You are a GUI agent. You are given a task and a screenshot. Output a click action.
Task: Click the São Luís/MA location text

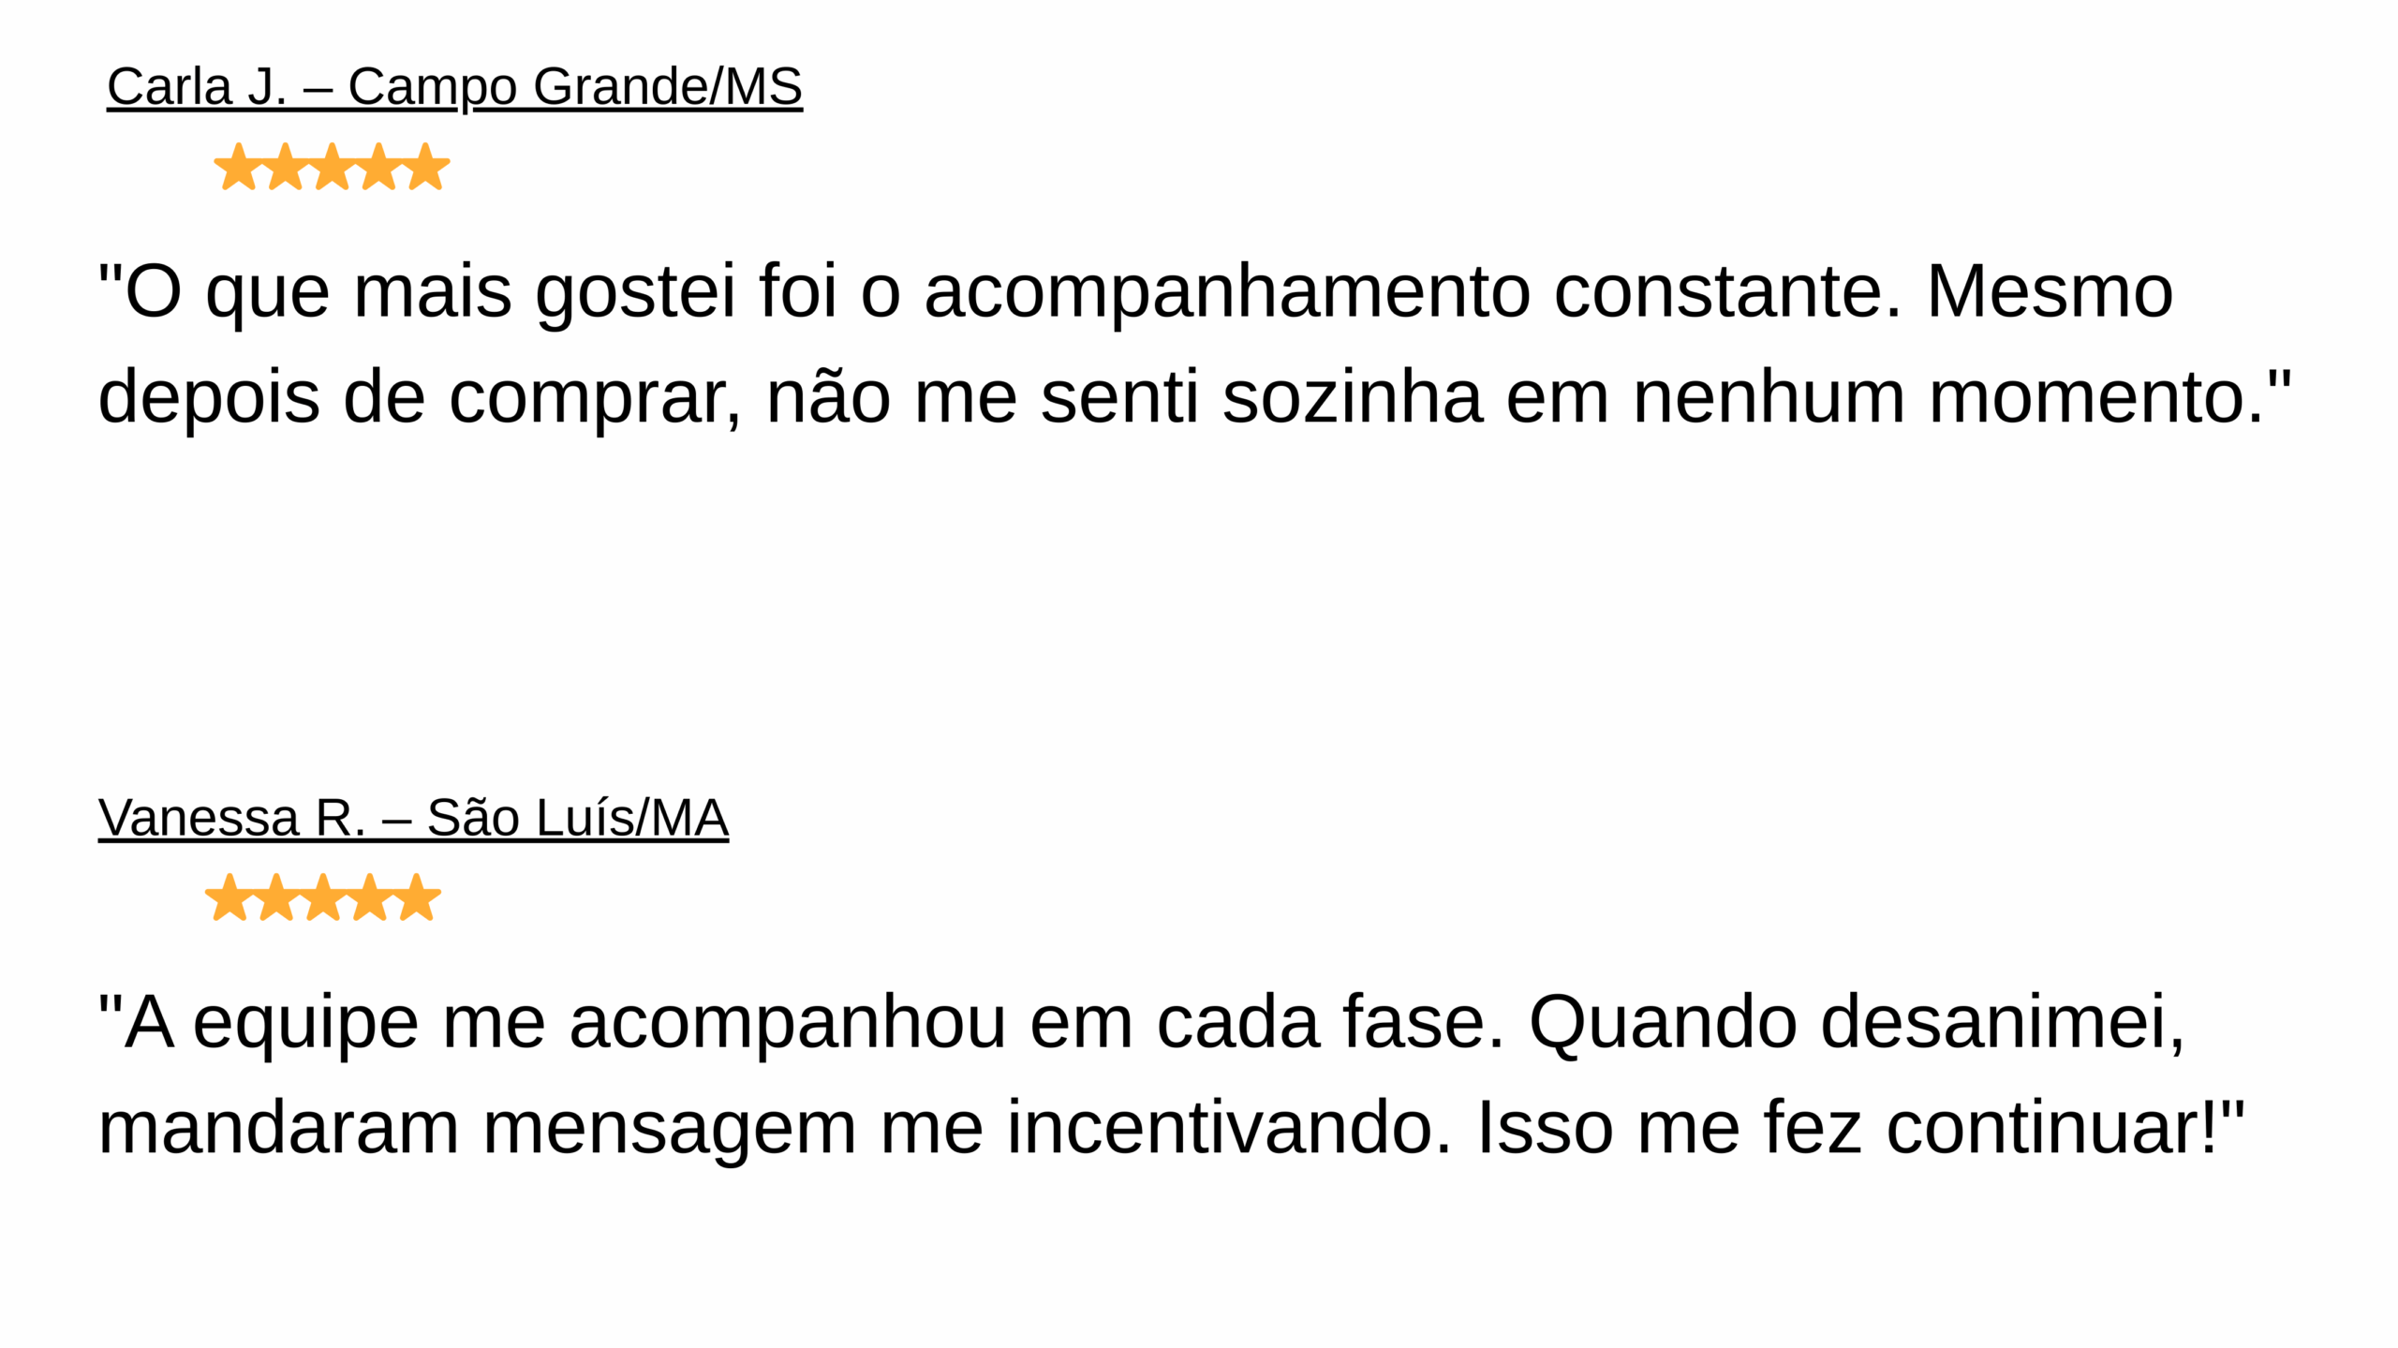578,818
